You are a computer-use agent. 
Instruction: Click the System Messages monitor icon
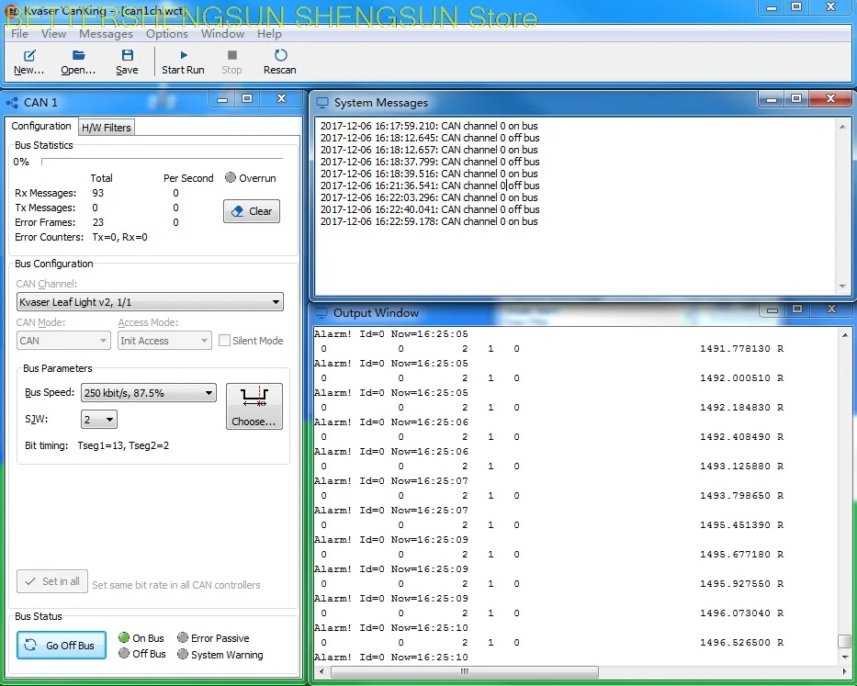[321, 103]
